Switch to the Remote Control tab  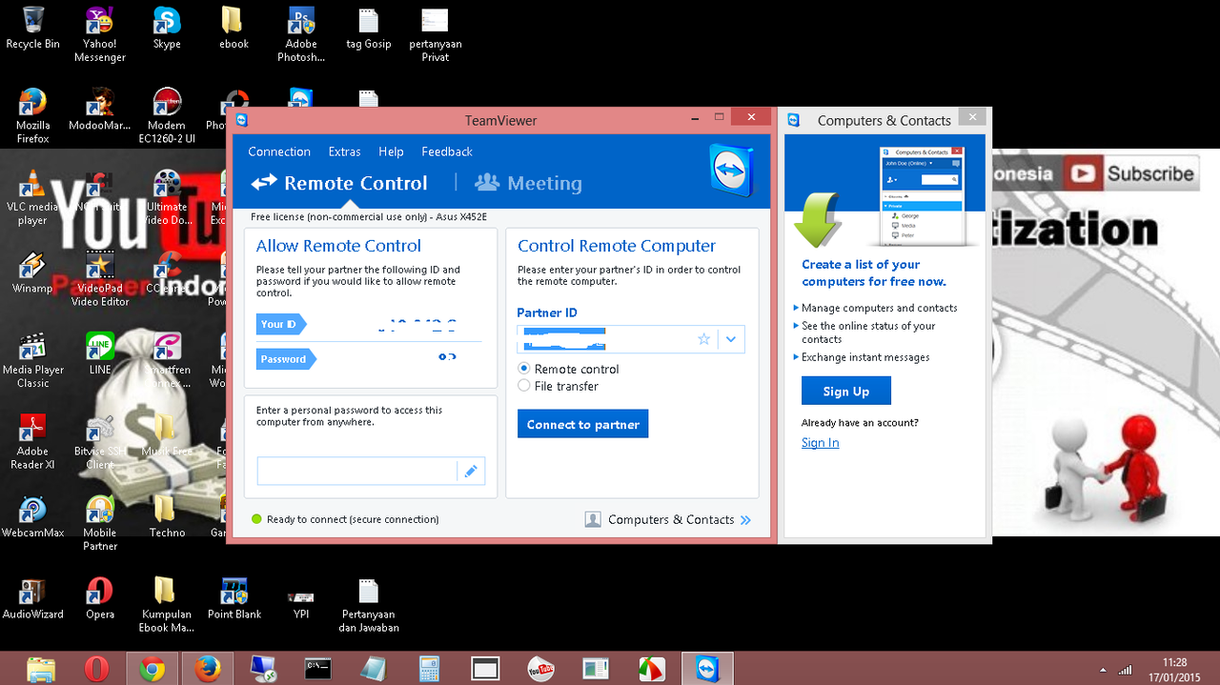pos(339,183)
